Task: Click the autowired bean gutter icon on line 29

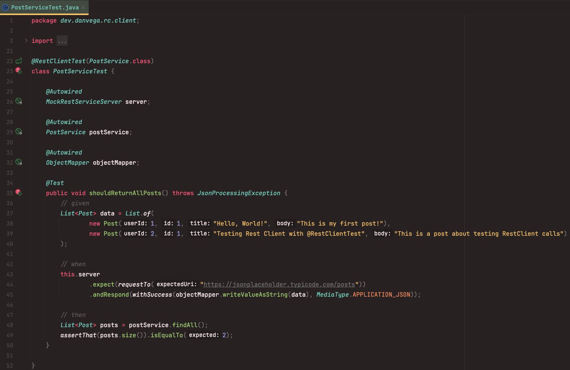Action: pyautogui.click(x=19, y=132)
